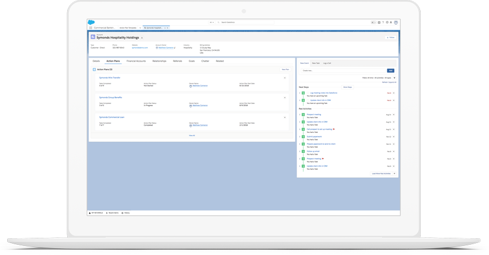Image resolution: width=489 pixels, height=255 pixels.
Task: Open the search scope All dropdown
Action: (x=212, y=22)
